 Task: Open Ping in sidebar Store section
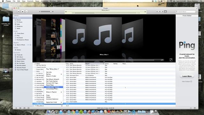[18, 35]
